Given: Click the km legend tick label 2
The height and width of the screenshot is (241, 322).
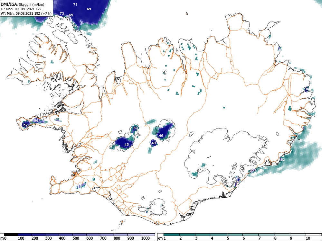Looking at the screenshot, I should [181, 238].
